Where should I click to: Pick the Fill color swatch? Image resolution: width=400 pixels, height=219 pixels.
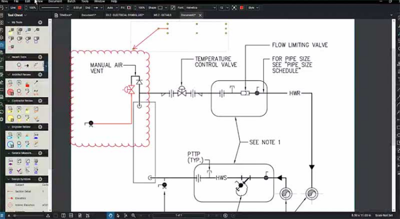pyautogui.click(x=129, y=8)
